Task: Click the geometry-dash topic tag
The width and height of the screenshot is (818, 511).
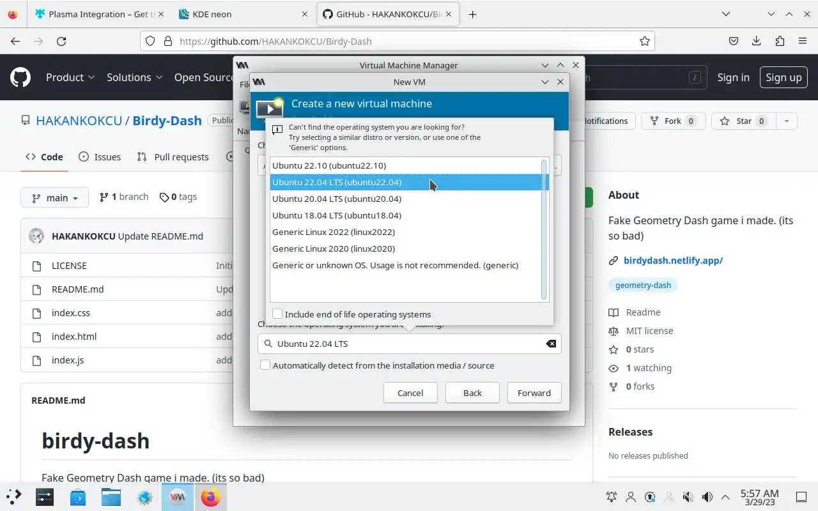Action: [643, 285]
